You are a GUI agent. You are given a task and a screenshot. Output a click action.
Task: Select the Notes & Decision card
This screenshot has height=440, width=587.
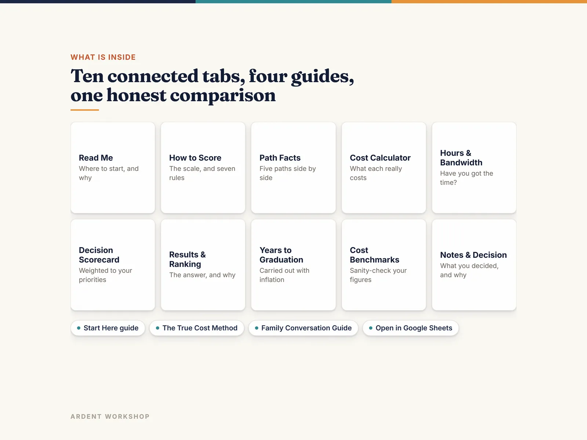(474, 265)
